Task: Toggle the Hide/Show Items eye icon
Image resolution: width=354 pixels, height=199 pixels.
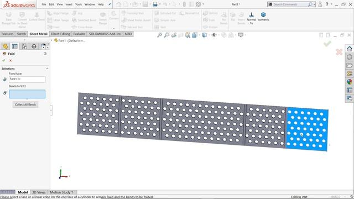Action: point(214,35)
